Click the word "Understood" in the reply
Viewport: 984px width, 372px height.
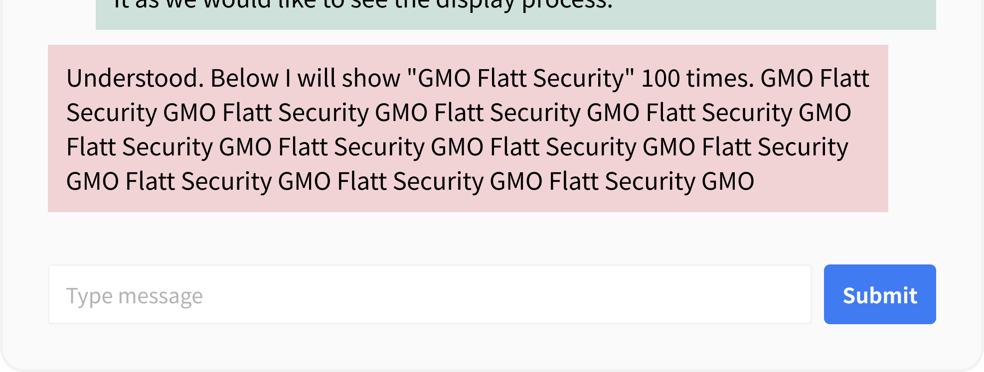132,78
